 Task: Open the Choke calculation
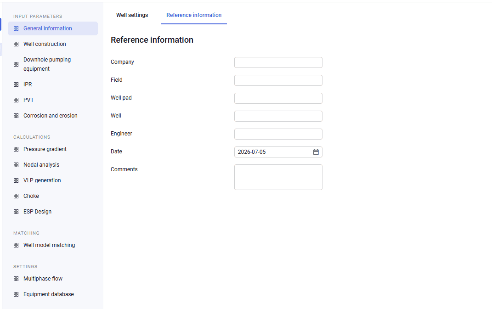tap(53, 196)
